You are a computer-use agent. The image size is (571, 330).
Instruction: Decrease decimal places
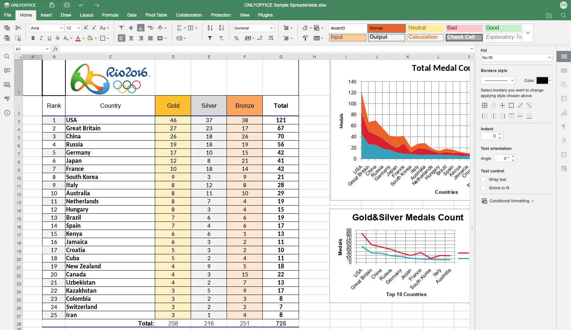(x=260, y=38)
